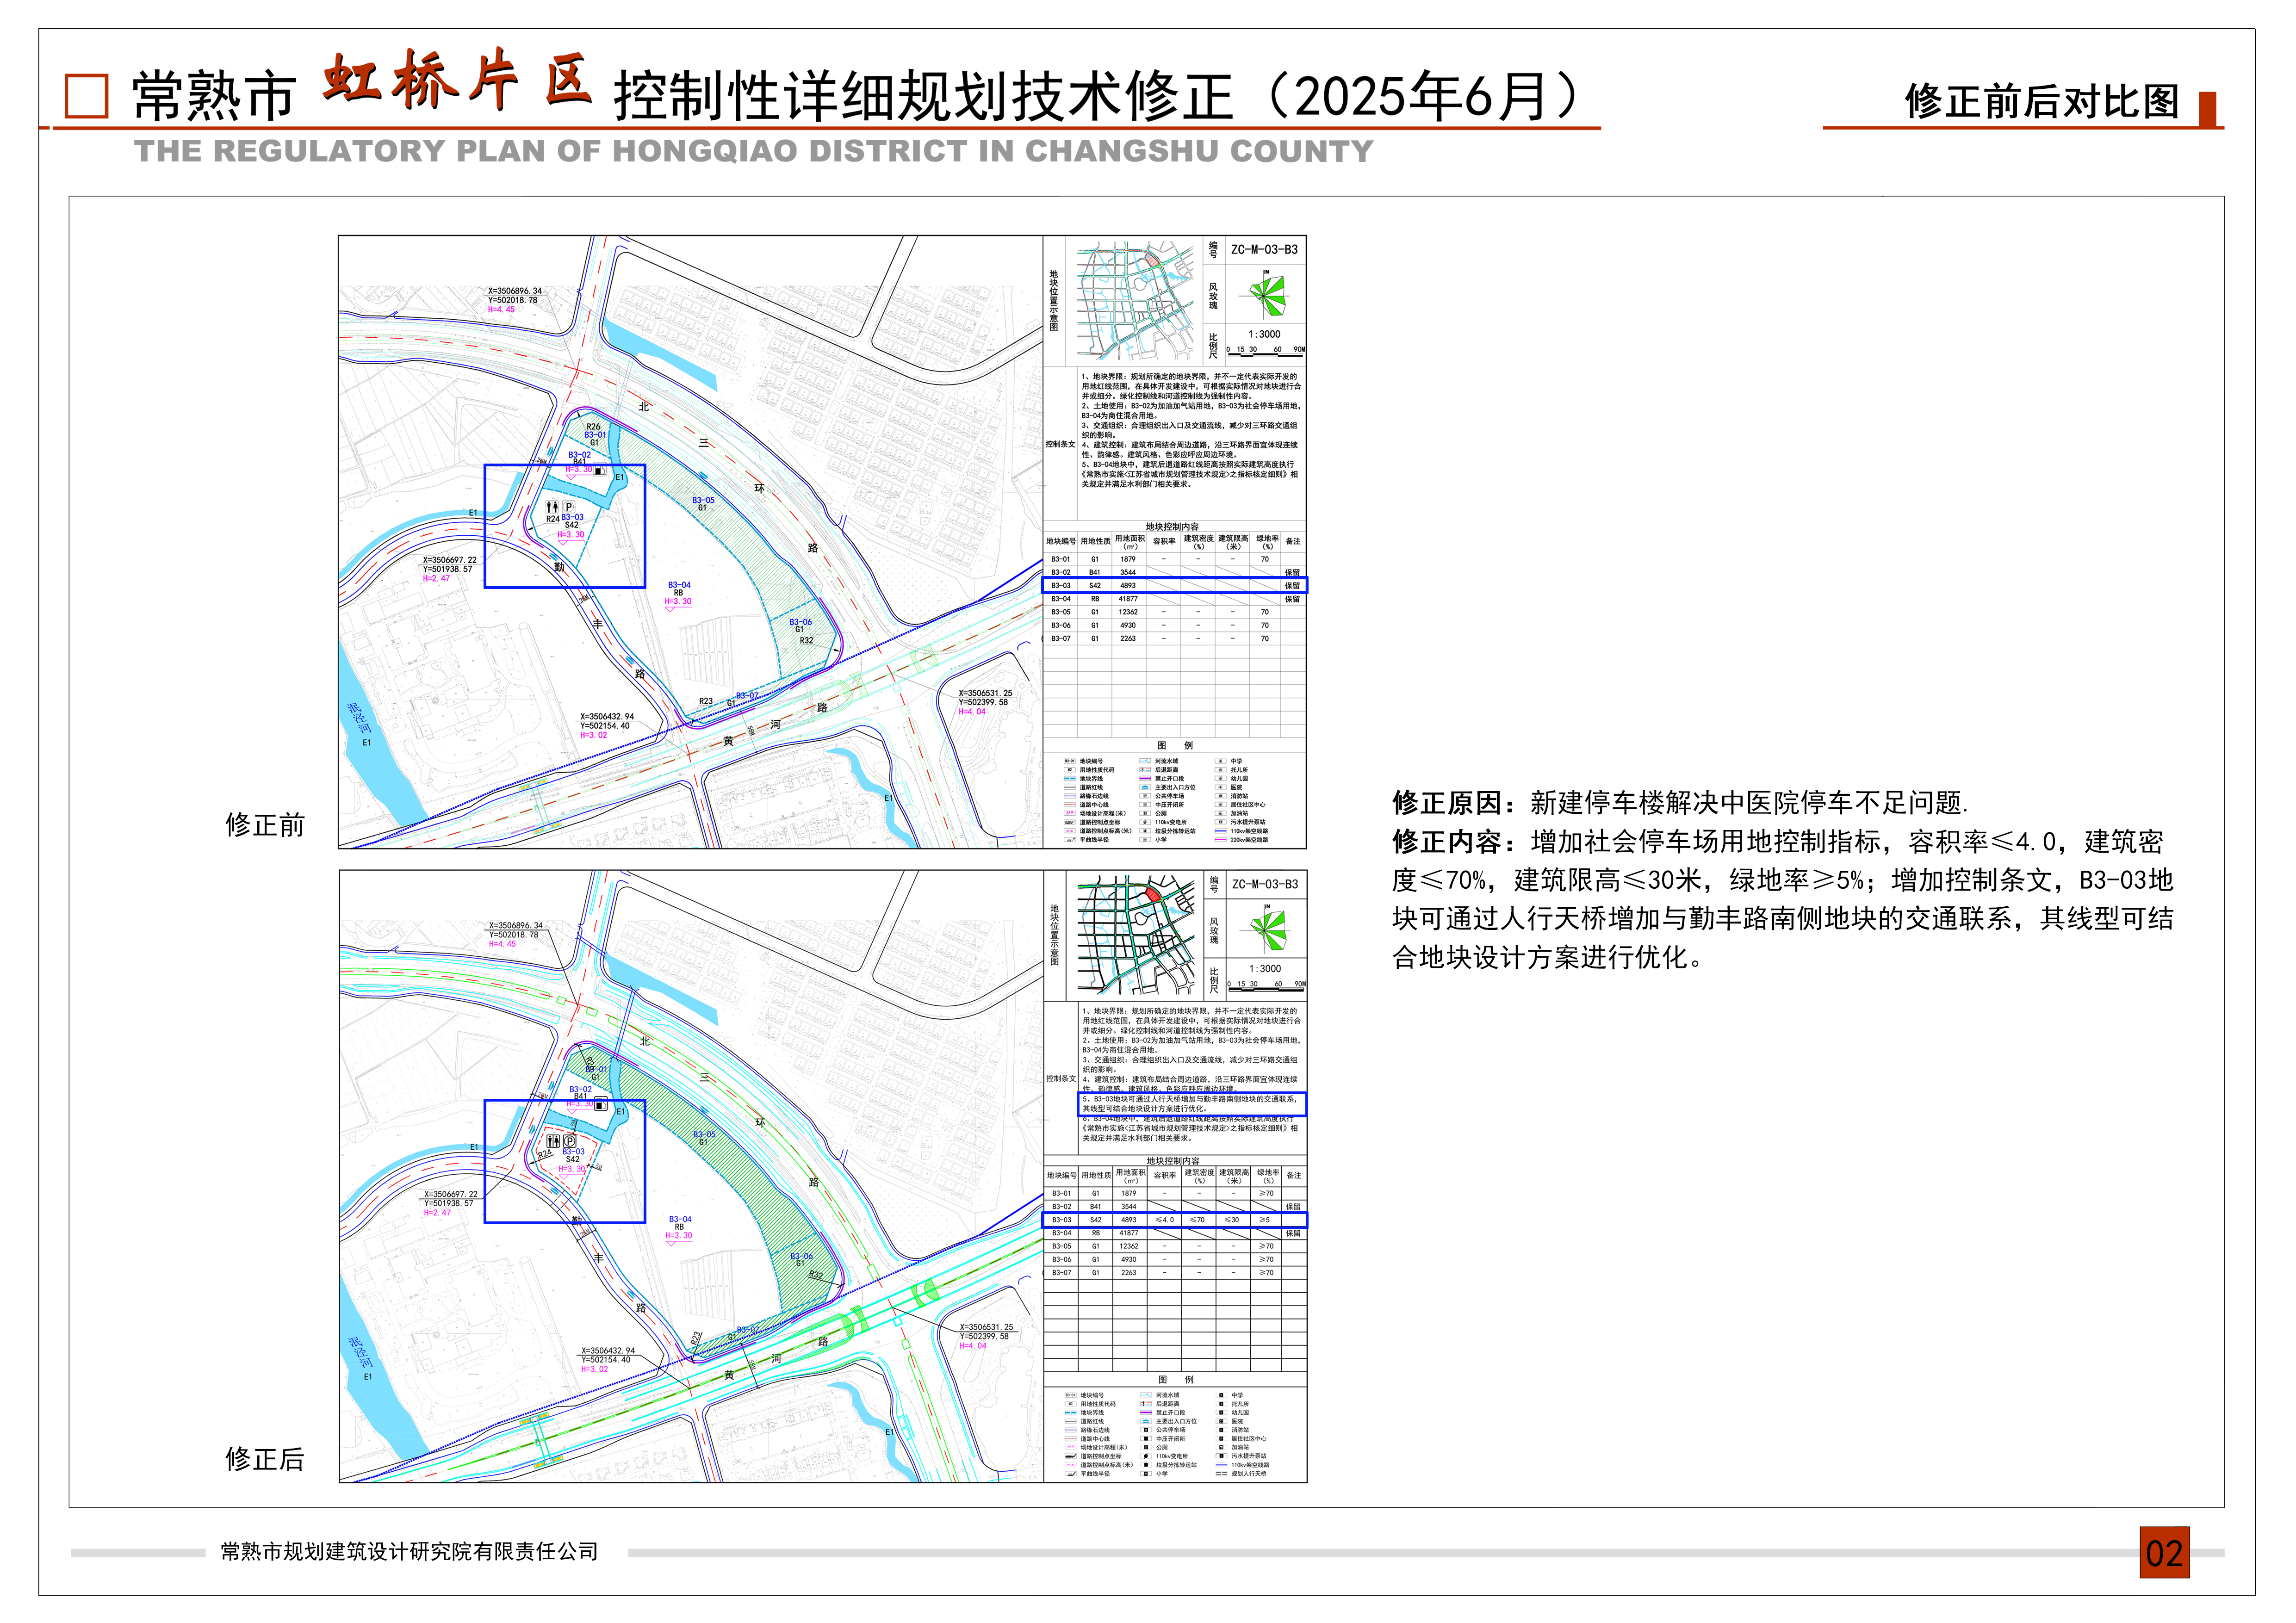Click the page number 02 box
The width and height of the screenshot is (2296, 1623).
[x=2164, y=1552]
